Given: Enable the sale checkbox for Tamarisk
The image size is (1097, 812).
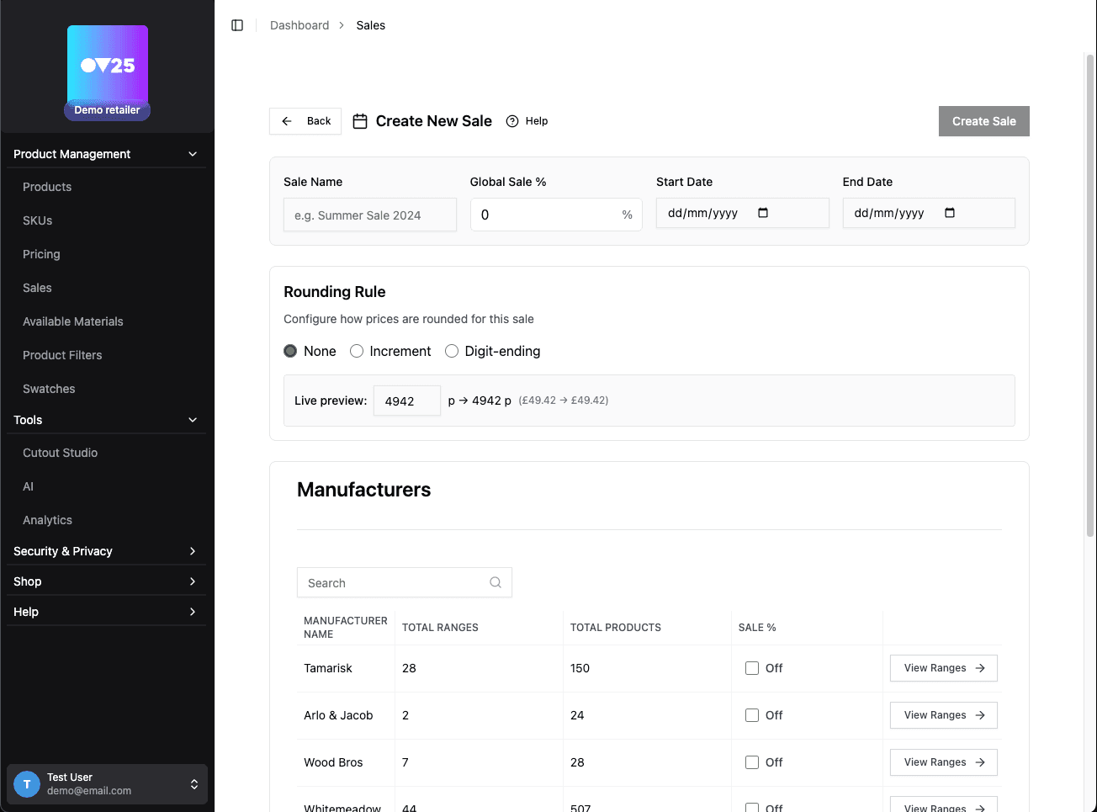Looking at the screenshot, I should [752, 668].
